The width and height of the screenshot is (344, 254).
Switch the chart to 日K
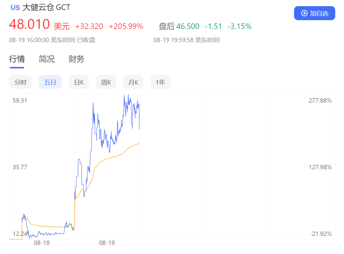79,82
